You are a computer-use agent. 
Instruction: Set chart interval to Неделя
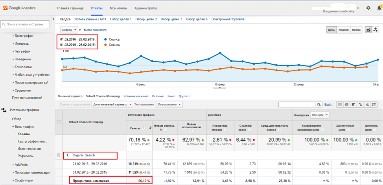pyautogui.click(x=343, y=30)
